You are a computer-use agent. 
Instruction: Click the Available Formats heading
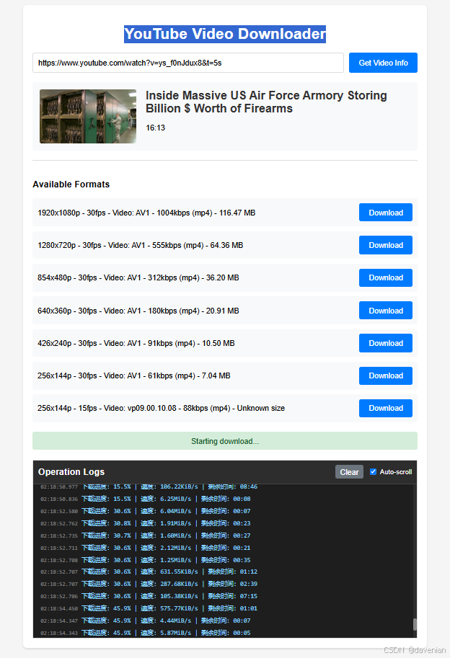click(71, 184)
